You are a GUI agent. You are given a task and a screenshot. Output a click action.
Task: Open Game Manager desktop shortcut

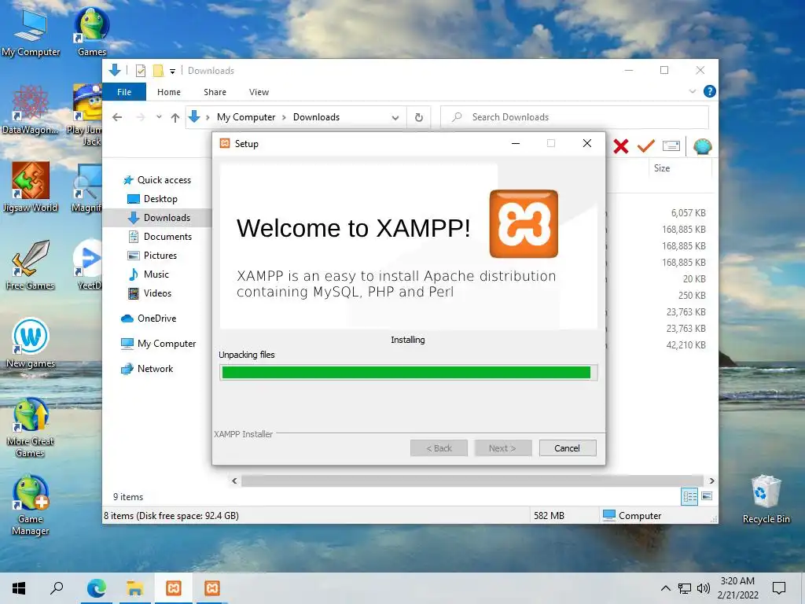point(31,506)
